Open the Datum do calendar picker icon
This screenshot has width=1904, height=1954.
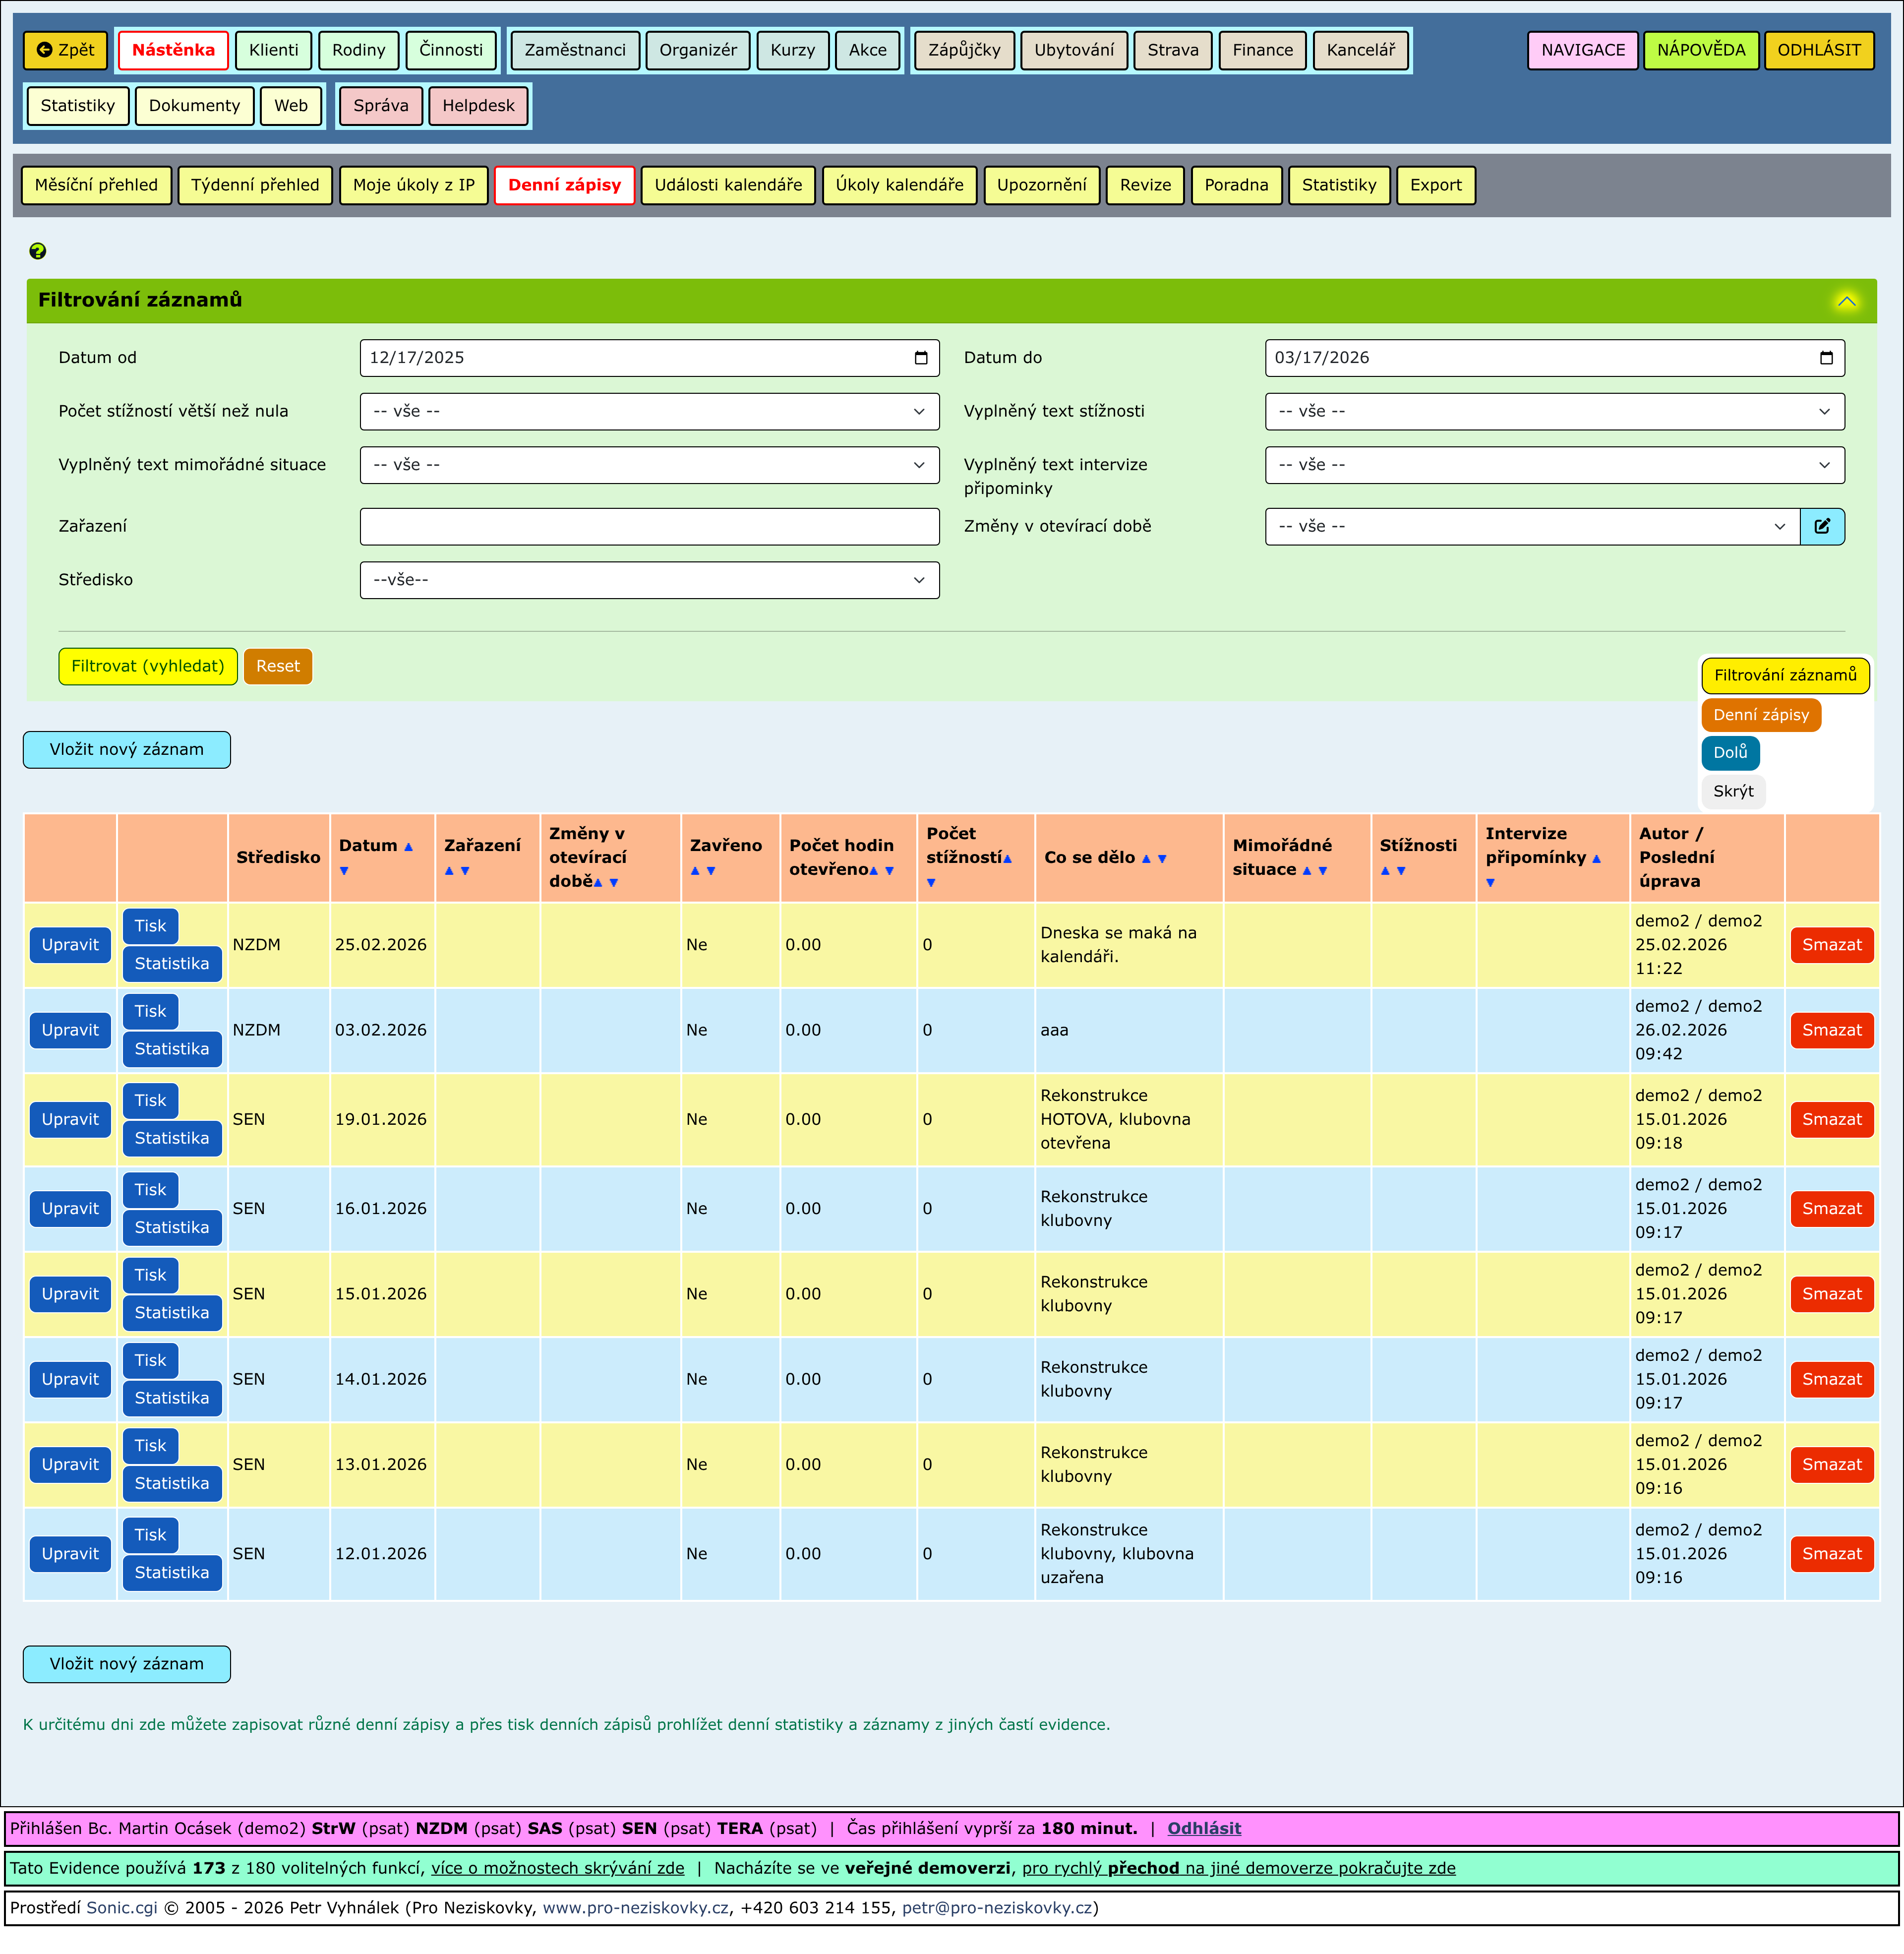pyautogui.click(x=1826, y=358)
